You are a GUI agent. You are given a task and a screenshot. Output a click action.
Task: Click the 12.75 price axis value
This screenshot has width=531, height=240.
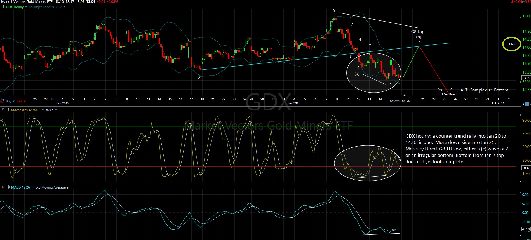(x=527, y=90)
